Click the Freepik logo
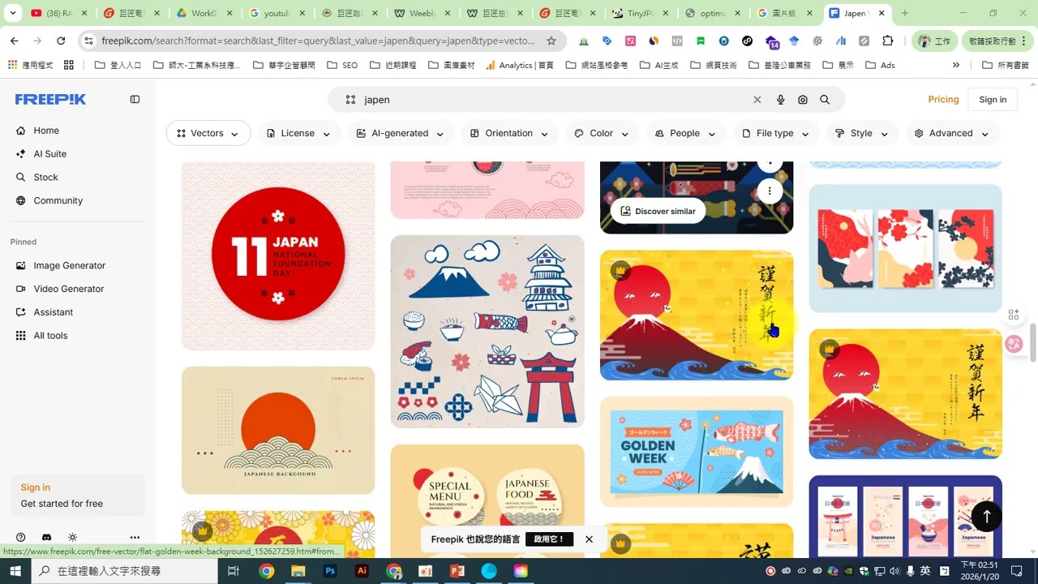The width and height of the screenshot is (1038, 584). point(50,99)
